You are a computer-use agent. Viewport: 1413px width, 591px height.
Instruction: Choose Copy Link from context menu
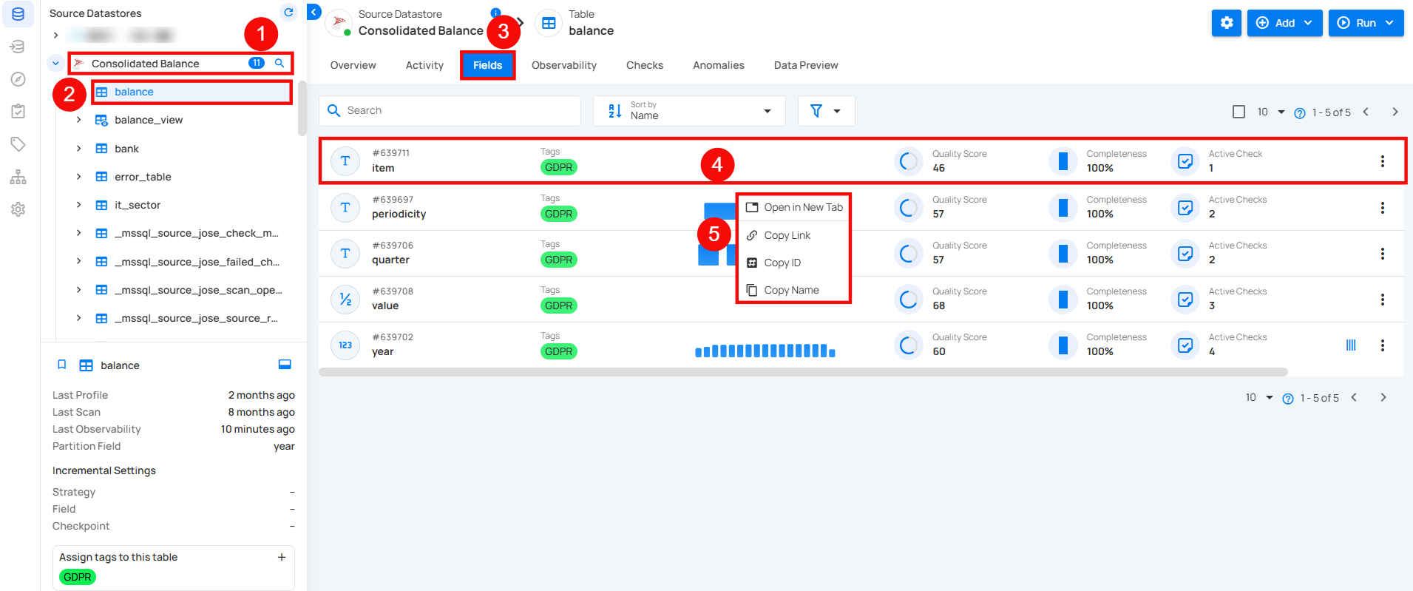coord(787,235)
